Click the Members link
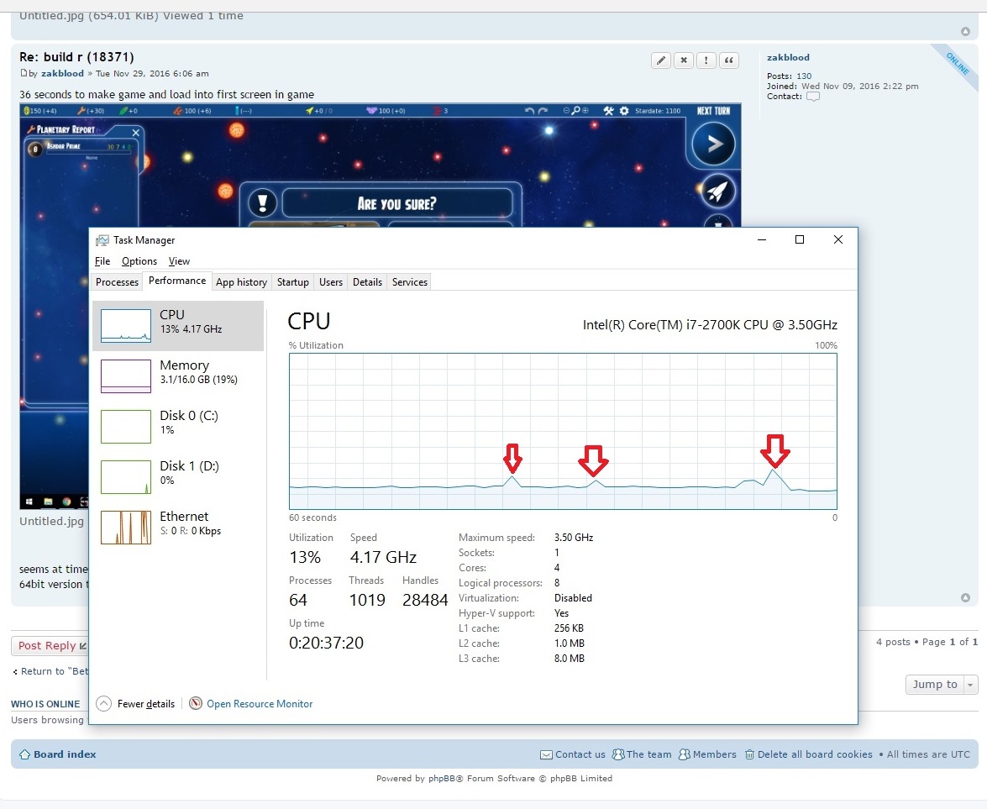Image resolution: width=987 pixels, height=809 pixels. pos(715,754)
